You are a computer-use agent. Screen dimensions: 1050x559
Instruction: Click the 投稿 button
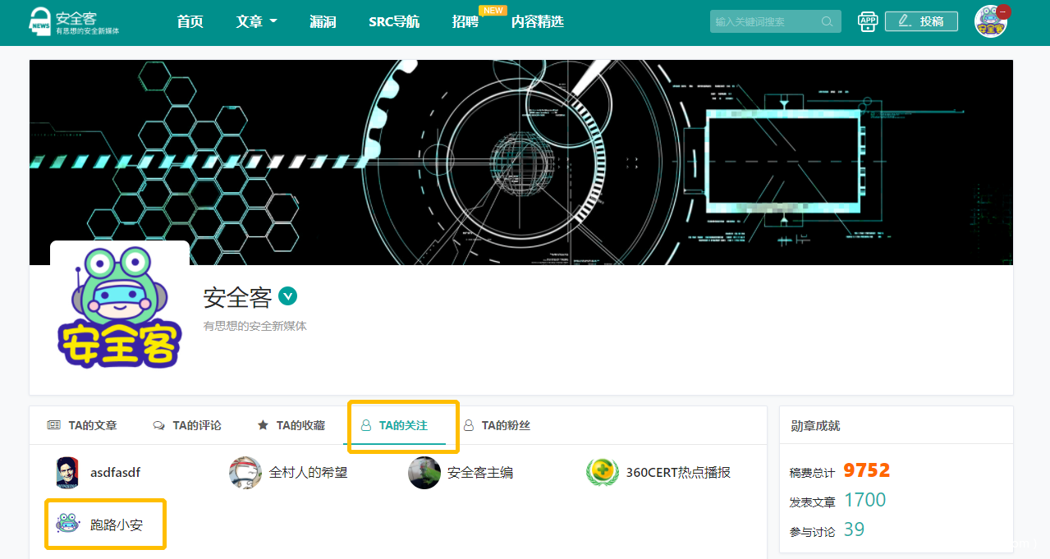921,22
